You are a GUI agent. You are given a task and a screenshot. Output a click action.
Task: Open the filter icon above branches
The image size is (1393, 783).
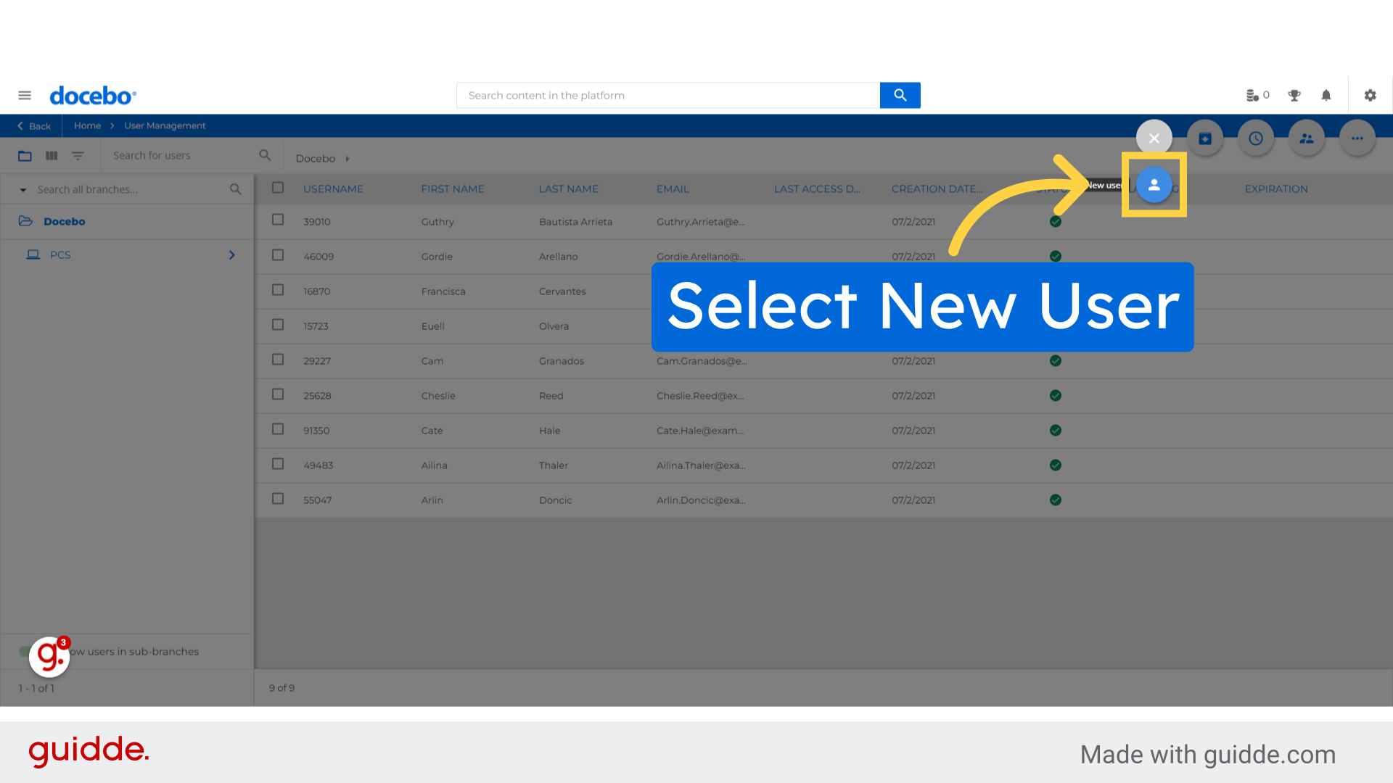[78, 156]
